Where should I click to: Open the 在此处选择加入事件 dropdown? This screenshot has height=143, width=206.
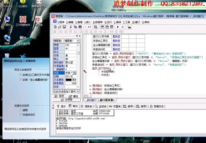pyautogui.click(x=78, y=92)
